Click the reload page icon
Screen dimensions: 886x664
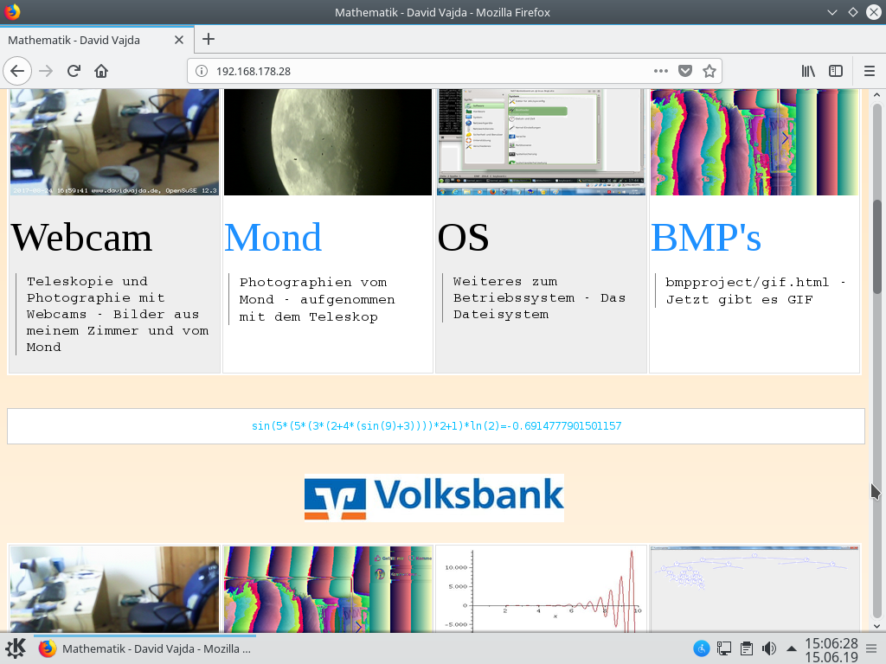pyautogui.click(x=73, y=71)
